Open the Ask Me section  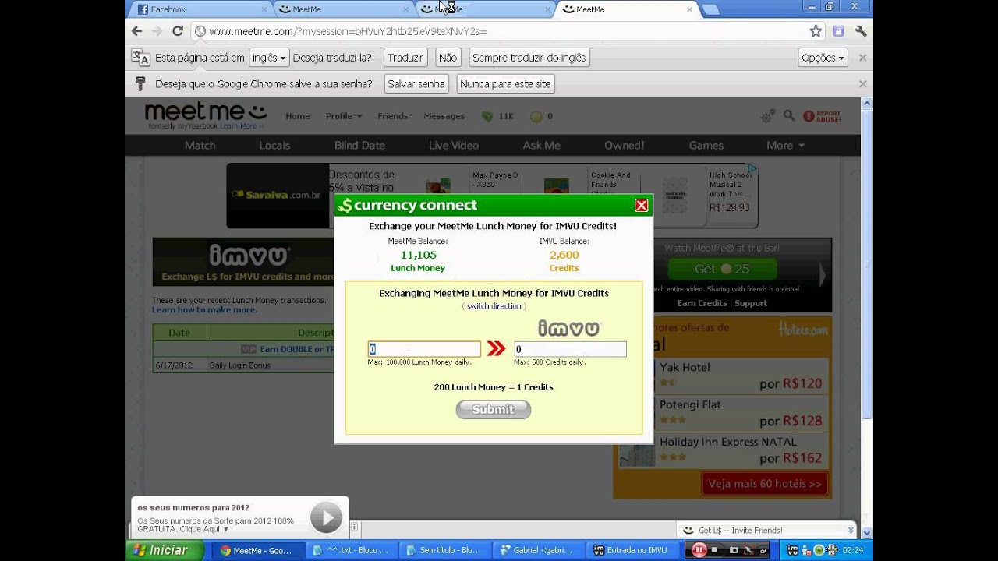[x=541, y=145]
